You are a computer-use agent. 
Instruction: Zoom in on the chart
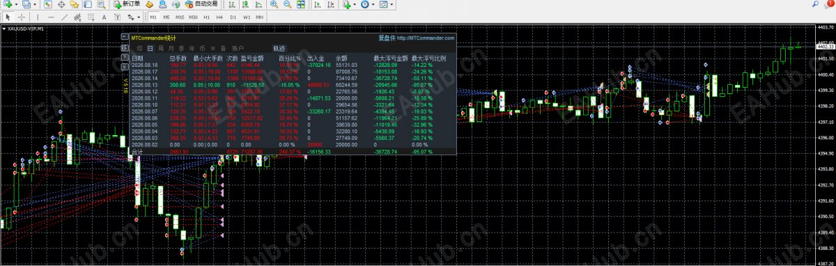coord(274,5)
